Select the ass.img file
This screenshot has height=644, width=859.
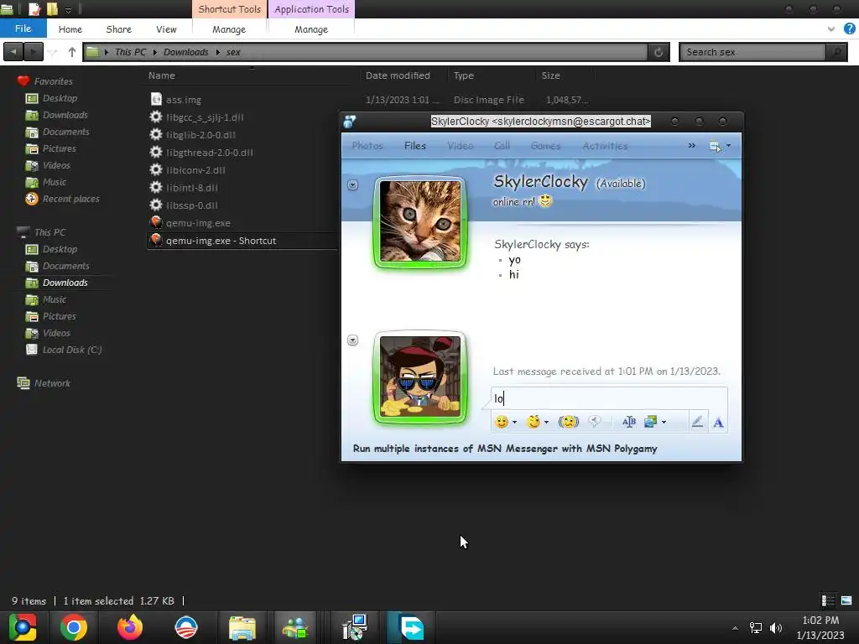[x=184, y=100]
